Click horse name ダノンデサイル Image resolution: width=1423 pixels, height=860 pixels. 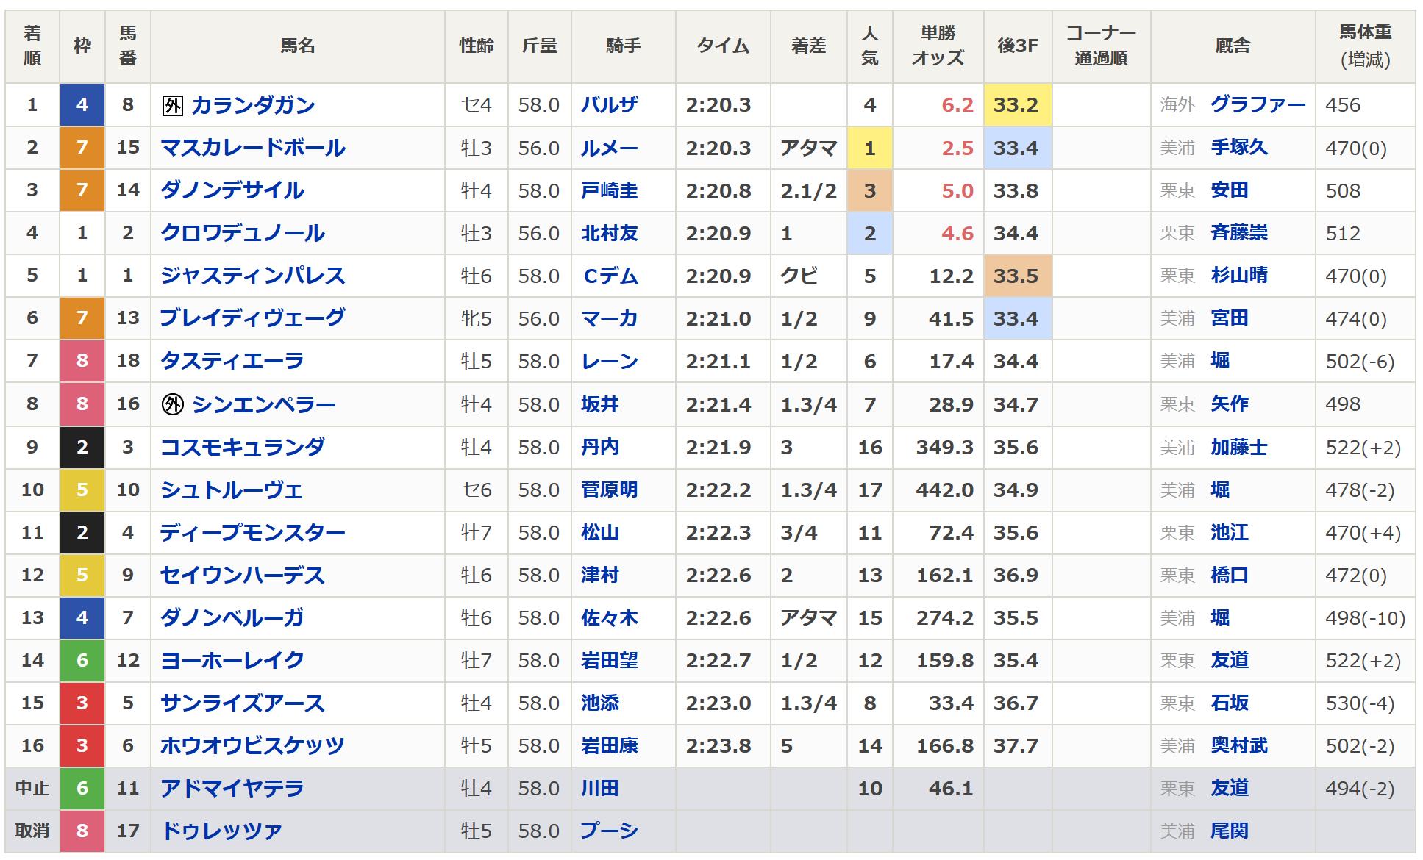coord(232,190)
